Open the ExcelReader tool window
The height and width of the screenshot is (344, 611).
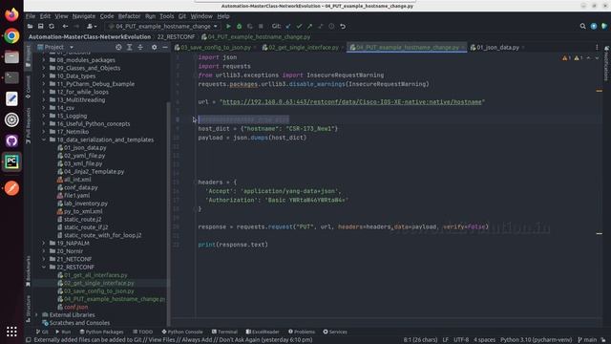[x=263, y=332]
